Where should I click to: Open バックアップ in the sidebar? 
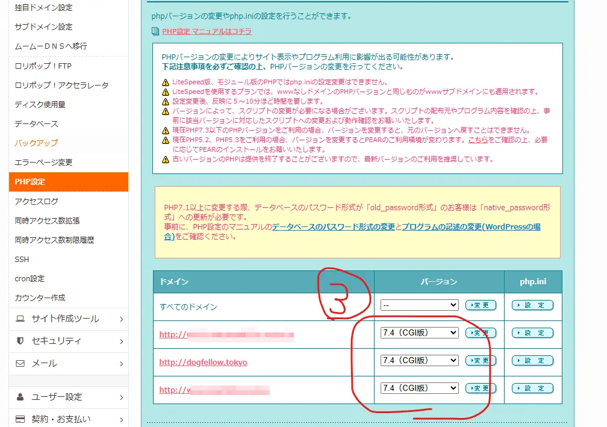point(36,143)
